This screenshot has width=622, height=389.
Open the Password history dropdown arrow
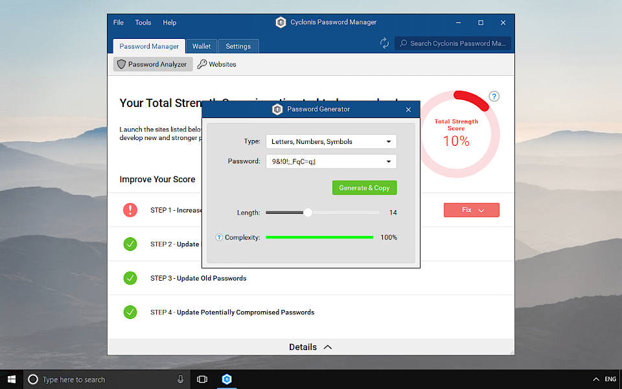tap(389, 161)
